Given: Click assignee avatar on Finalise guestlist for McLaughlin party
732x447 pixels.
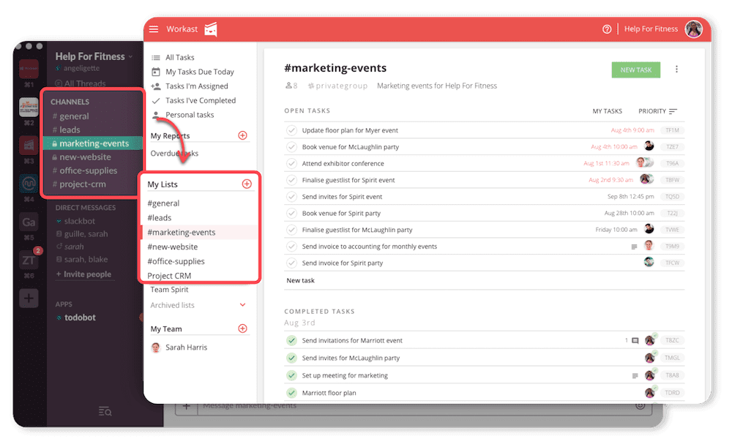Looking at the screenshot, I should click(649, 229).
